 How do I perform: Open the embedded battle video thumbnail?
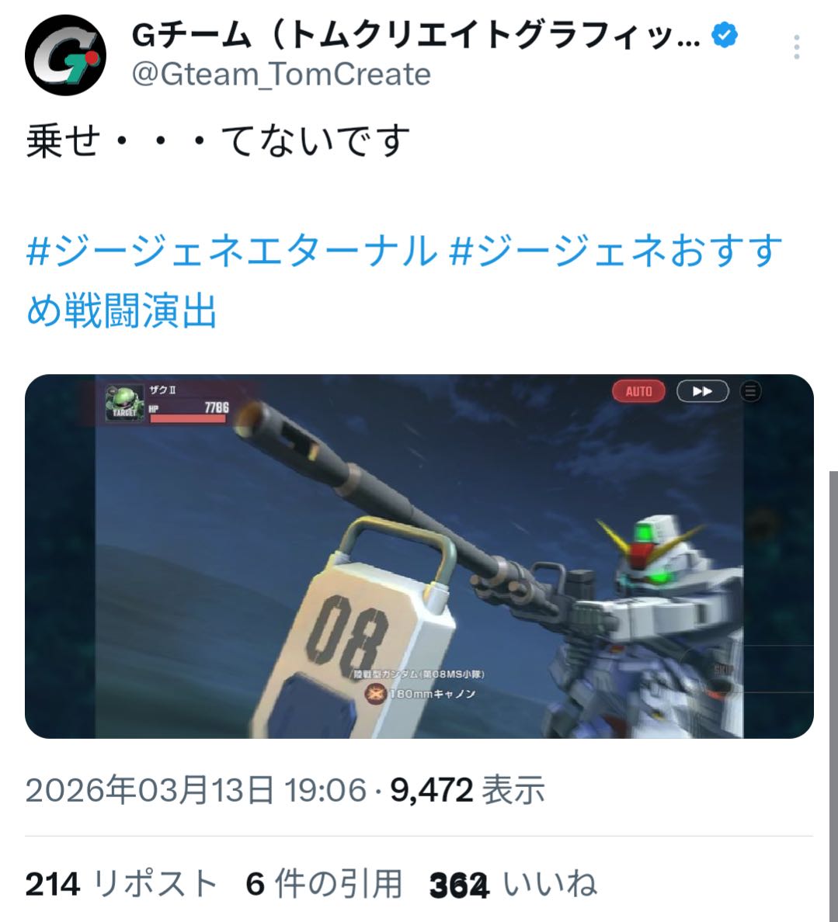419,556
